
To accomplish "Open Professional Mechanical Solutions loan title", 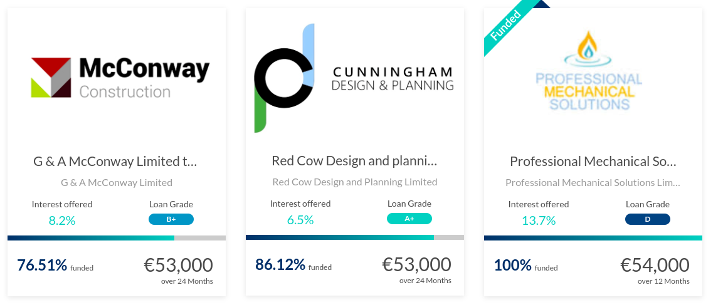I will pos(593,161).
